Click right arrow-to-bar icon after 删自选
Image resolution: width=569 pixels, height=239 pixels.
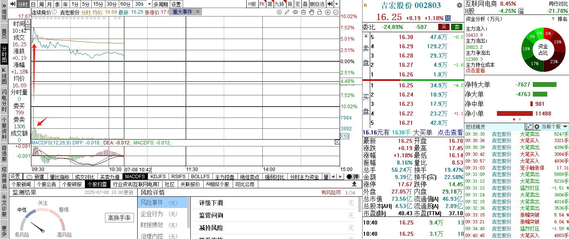tap(330, 4)
